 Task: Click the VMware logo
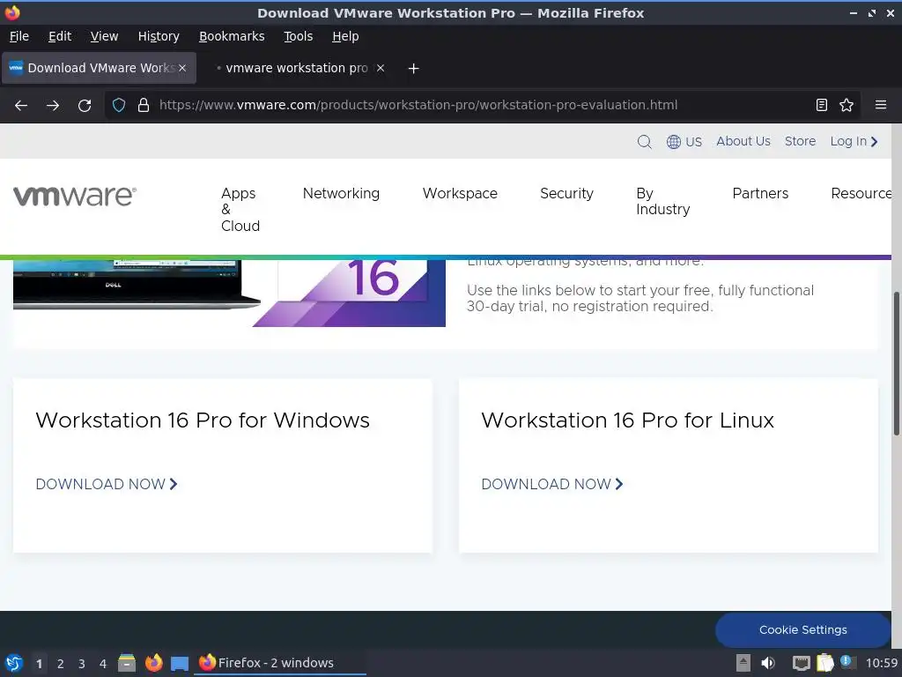tap(76, 197)
